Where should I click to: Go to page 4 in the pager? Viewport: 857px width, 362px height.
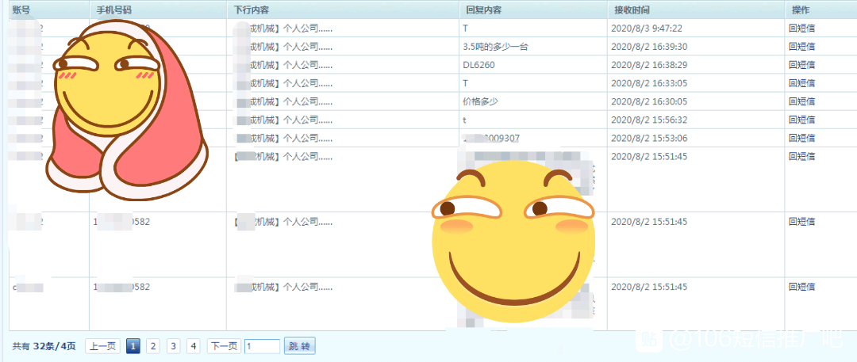194,346
